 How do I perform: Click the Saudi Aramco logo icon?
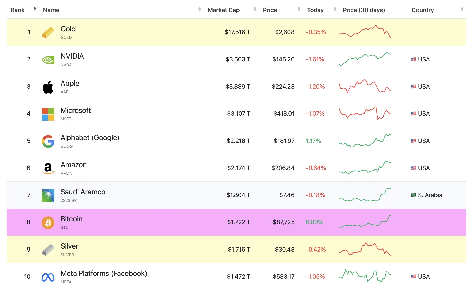click(x=48, y=196)
